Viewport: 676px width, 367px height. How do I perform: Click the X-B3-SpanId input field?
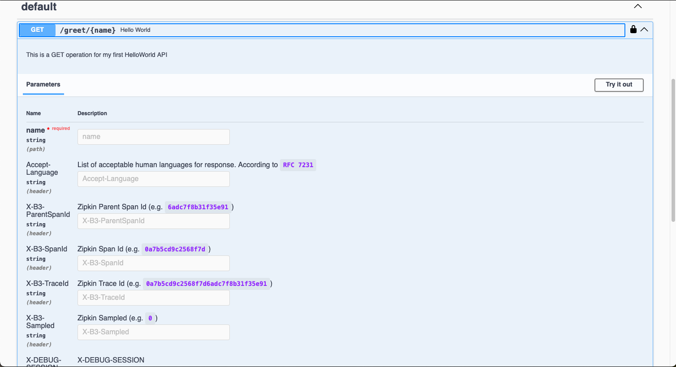[x=153, y=263]
